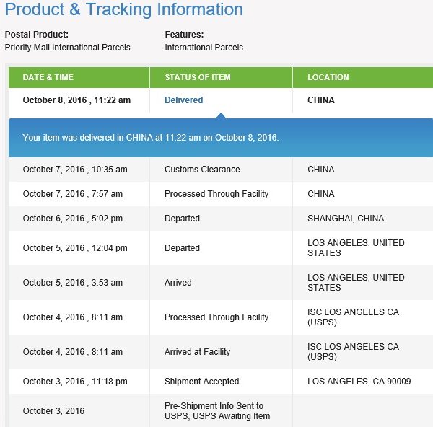Click the Delivered status link

pyautogui.click(x=183, y=100)
